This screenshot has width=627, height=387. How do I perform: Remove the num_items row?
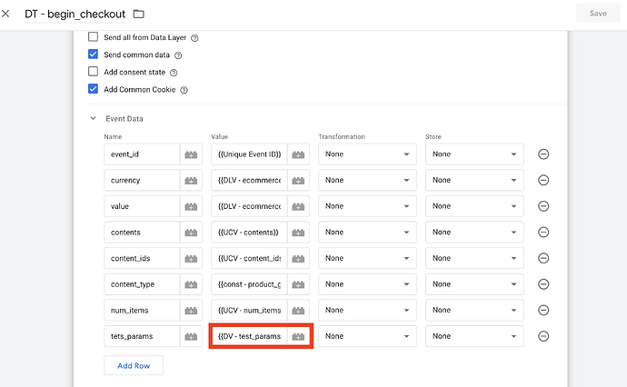click(x=543, y=311)
